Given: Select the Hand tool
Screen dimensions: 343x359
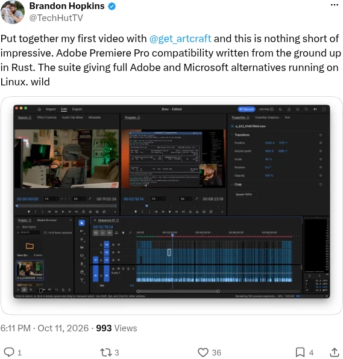Looking at the screenshot, I should point(82,272).
